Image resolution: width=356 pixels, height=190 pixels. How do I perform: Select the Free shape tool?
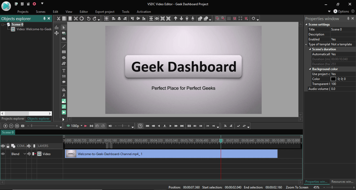click(x=64, y=63)
